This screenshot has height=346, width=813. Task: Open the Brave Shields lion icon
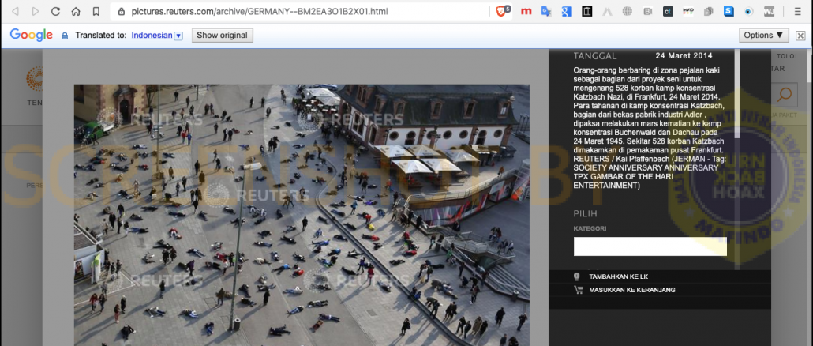point(501,11)
